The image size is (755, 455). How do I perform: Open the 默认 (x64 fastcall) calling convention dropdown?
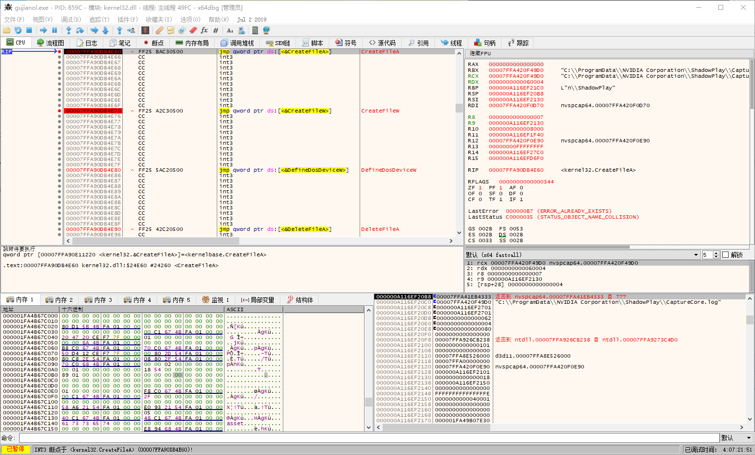pos(582,255)
